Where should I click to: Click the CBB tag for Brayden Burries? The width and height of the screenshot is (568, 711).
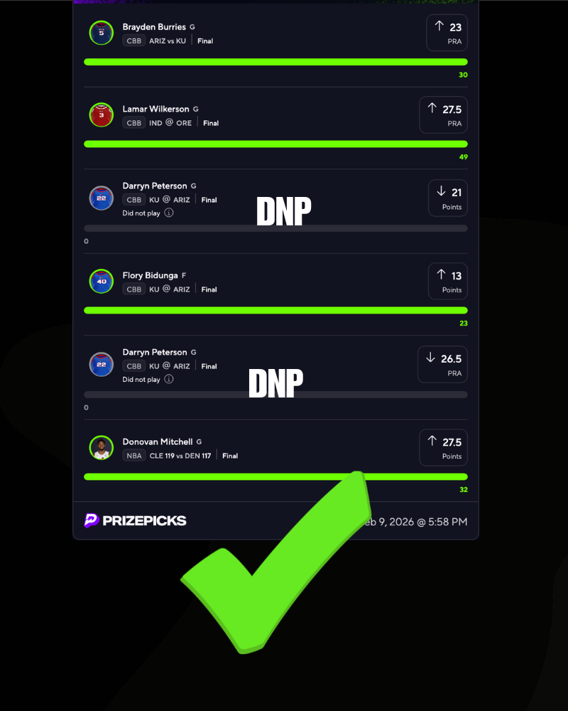point(133,41)
